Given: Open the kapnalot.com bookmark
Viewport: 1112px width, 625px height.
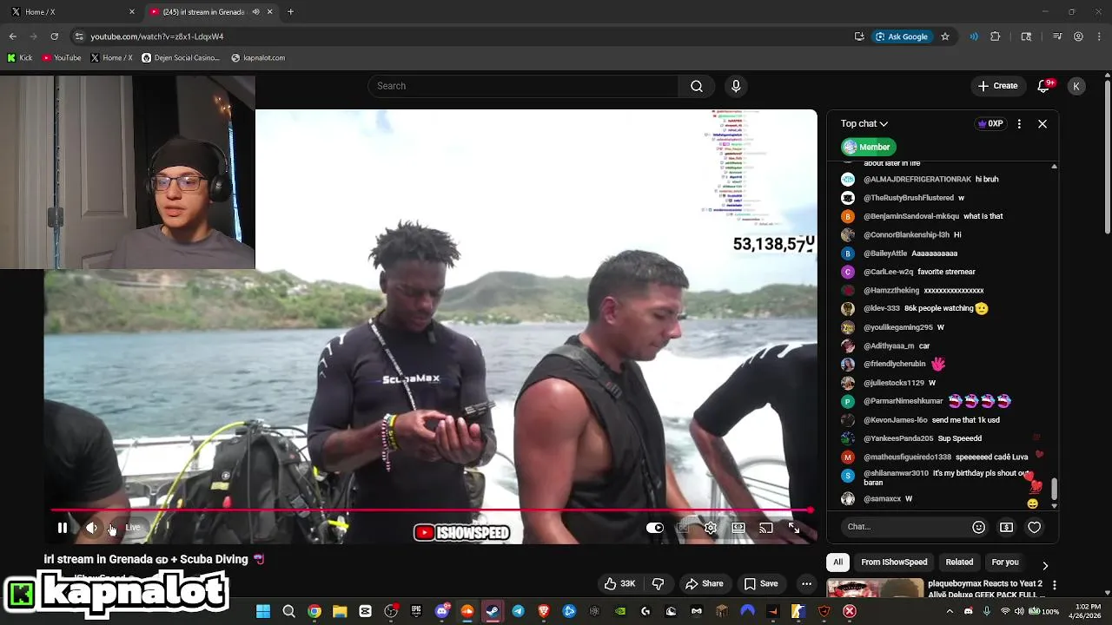Looking at the screenshot, I should tap(258, 58).
